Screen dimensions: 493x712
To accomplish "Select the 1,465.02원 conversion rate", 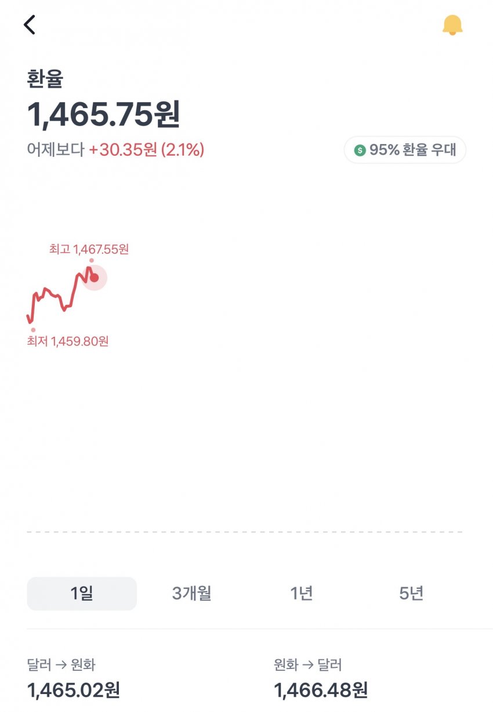I will point(74,690).
